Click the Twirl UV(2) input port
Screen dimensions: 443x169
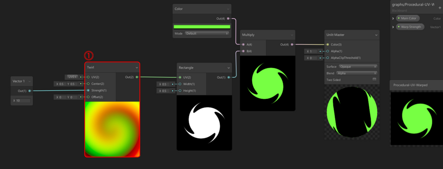pyautogui.click(x=88, y=77)
